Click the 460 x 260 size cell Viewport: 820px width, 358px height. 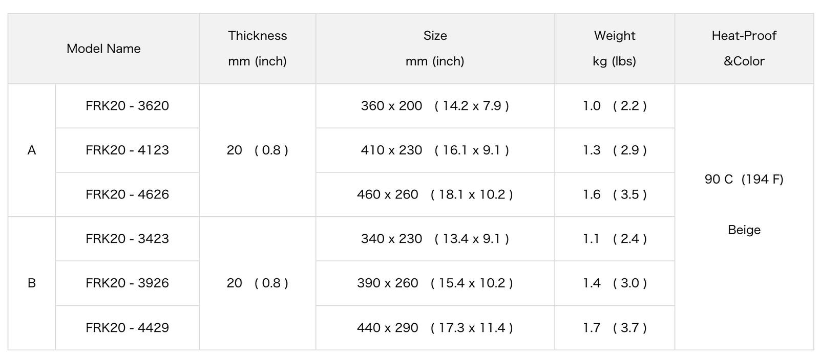[435, 194]
